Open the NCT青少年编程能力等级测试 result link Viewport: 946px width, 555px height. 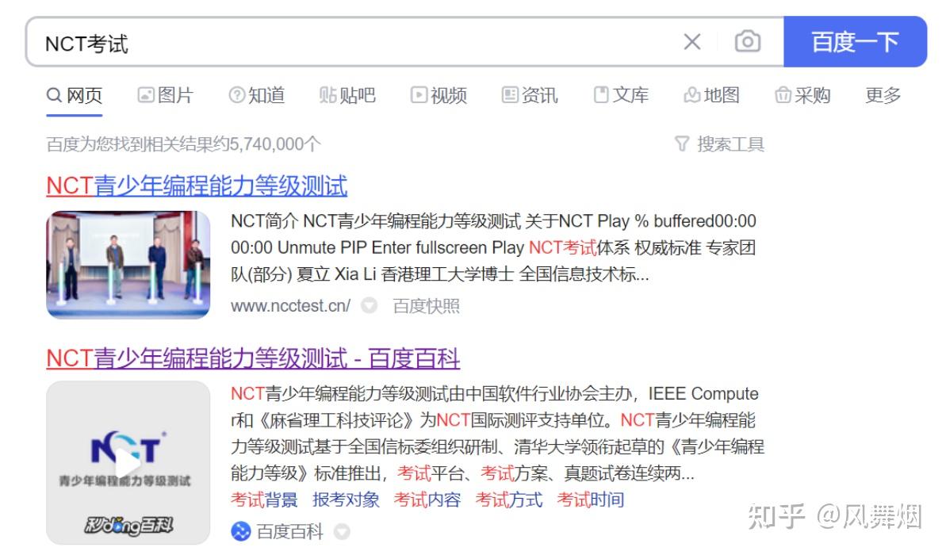(195, 185)
